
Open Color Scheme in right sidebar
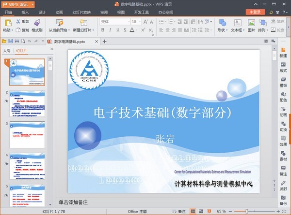click(x=283, y=97)
